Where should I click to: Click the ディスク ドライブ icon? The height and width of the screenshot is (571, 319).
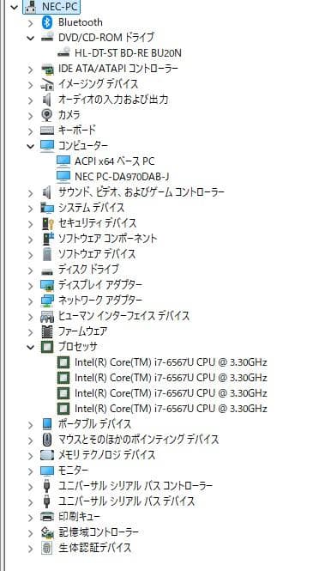pos(47,270)
